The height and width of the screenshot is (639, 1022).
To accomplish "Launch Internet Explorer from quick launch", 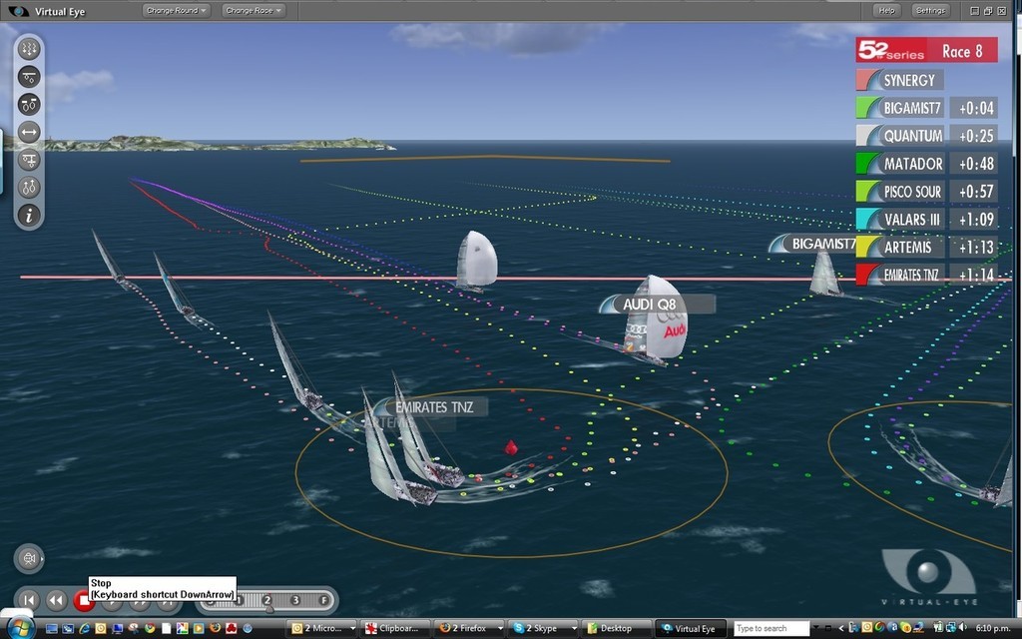I will 84,629.
